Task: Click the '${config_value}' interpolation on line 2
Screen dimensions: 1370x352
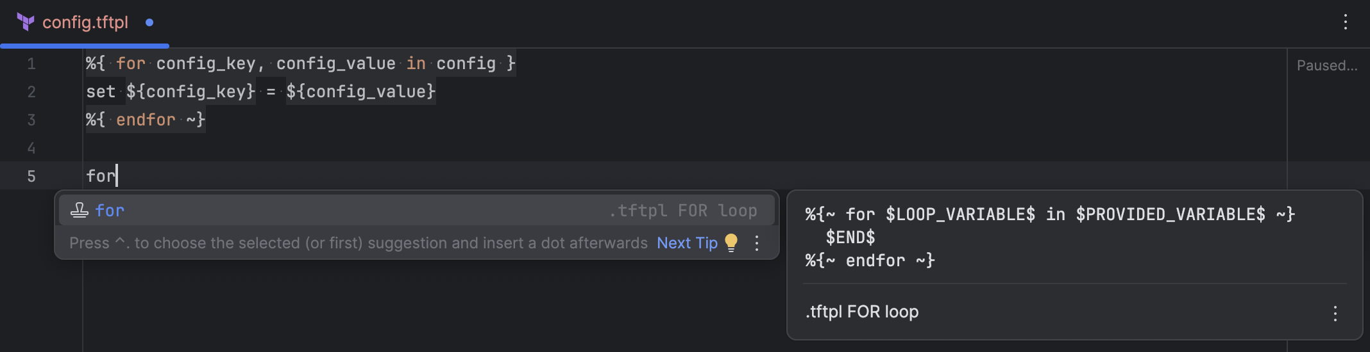Action: 360,92
